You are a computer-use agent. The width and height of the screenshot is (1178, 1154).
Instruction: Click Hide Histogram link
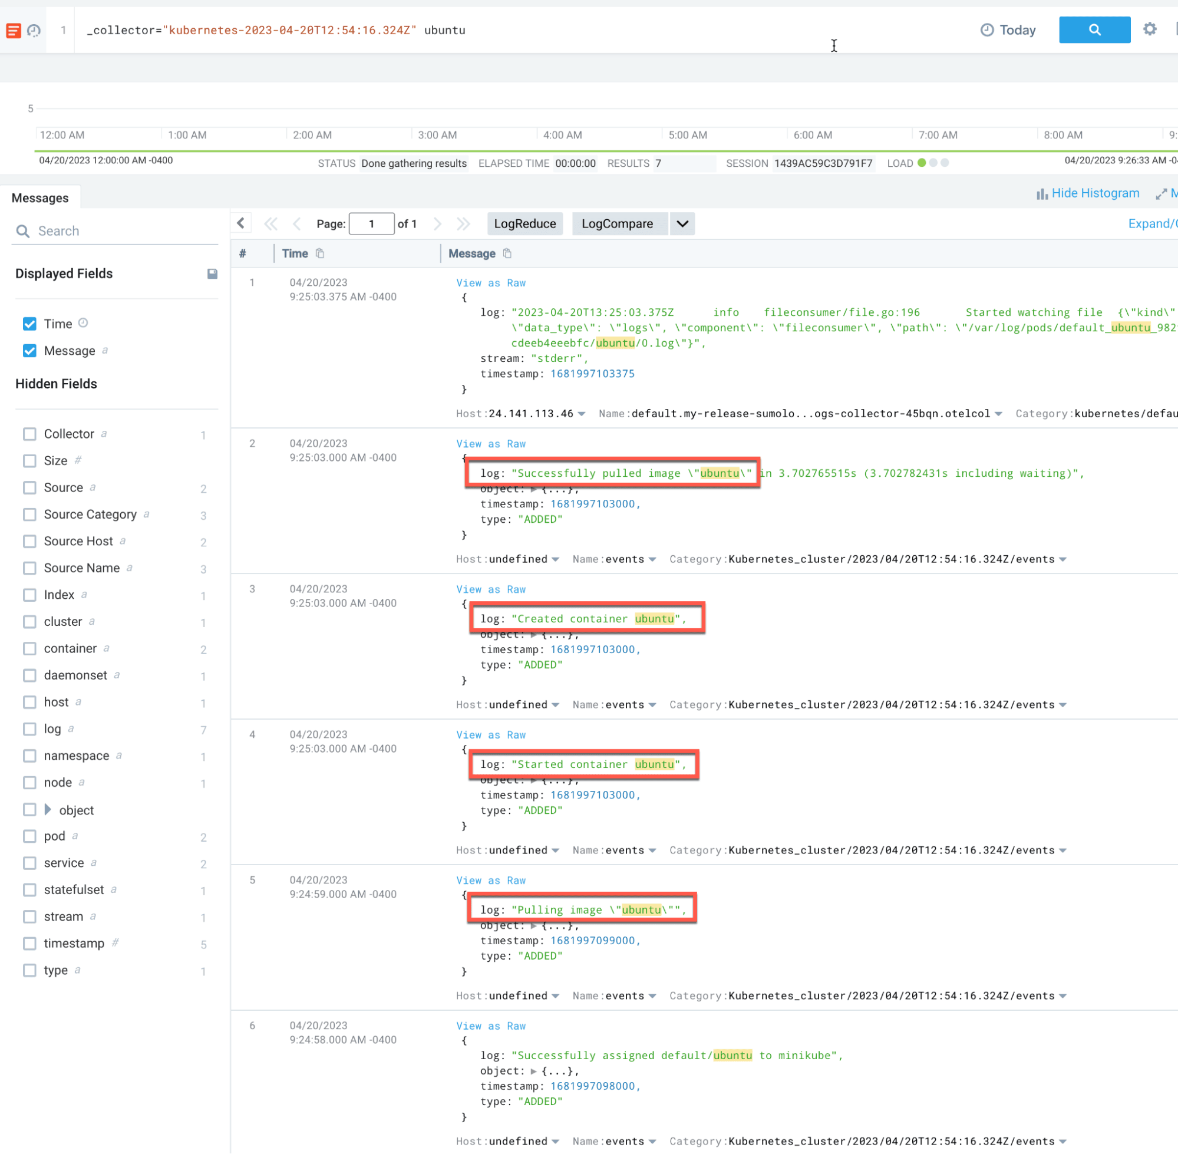click(1094, 193)
